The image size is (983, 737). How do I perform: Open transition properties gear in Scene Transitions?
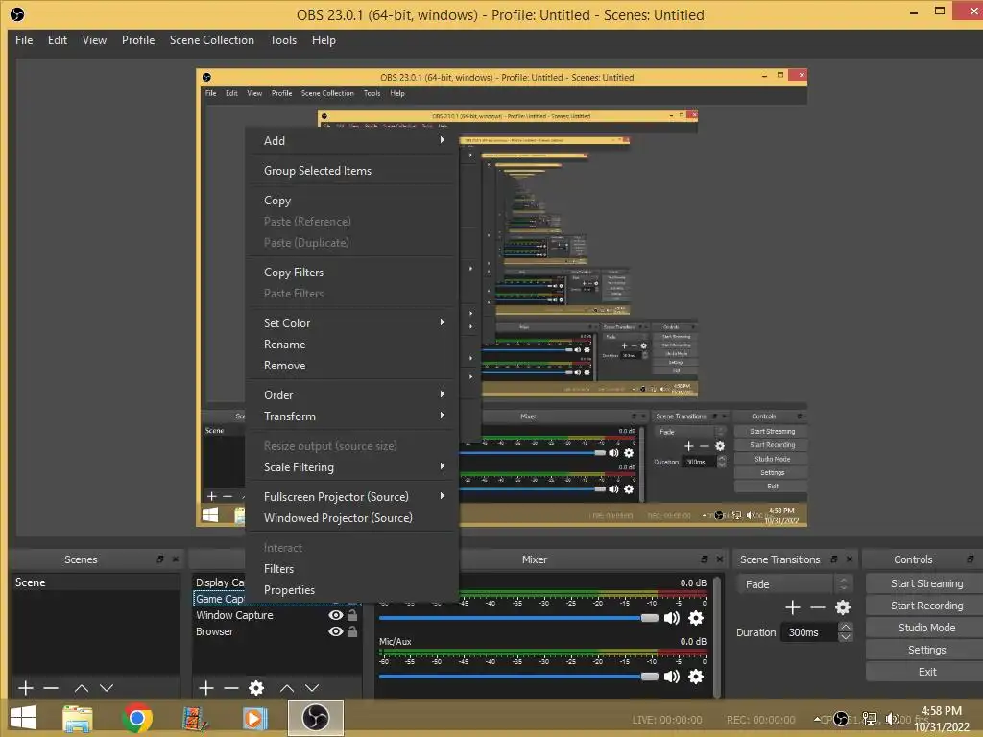(x=843, y=607)
